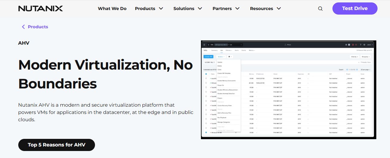Switch to the List tab in Prism
The image size is (390, 158).
(x=222, y=50)
